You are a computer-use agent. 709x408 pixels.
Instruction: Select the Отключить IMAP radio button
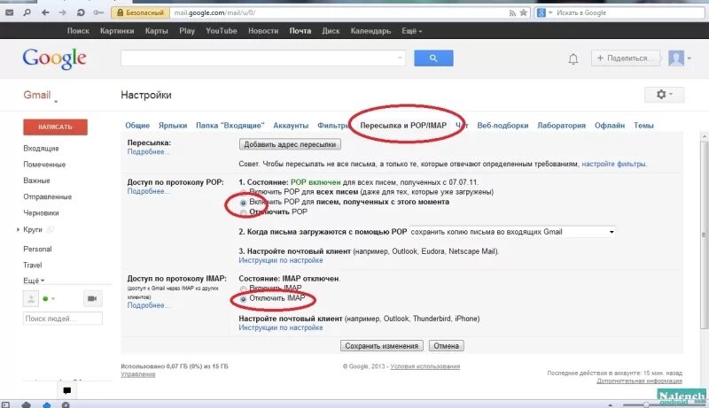click(x=243, y=299)
